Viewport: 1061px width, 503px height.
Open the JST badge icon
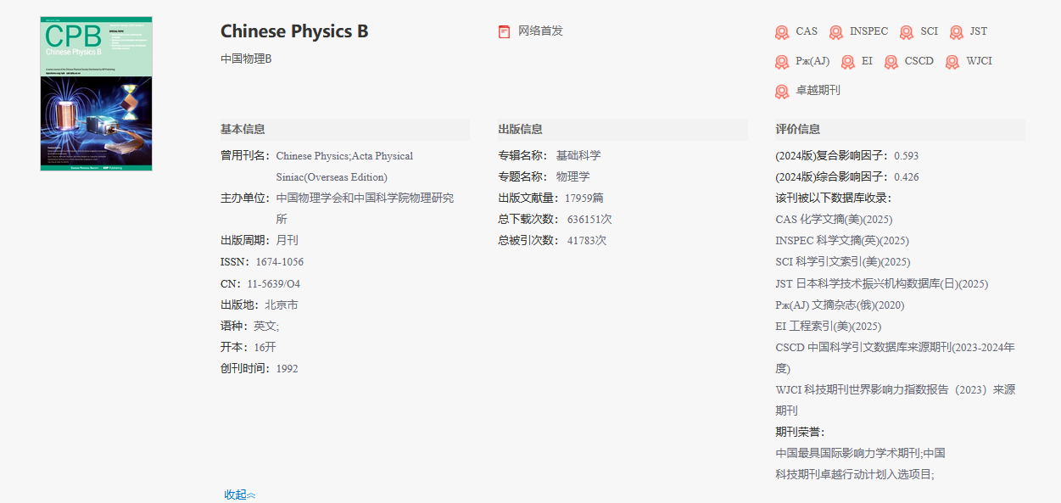tap(955, 31)
